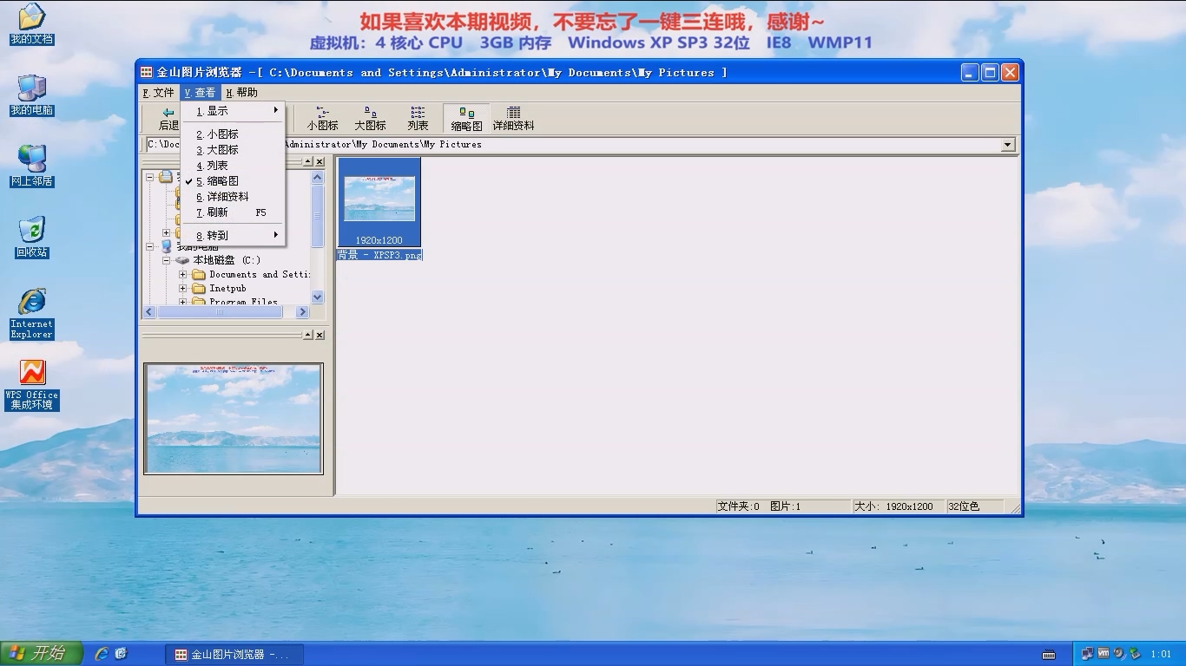Go back with the 后退 toolbar button

[x=168, y=119]
